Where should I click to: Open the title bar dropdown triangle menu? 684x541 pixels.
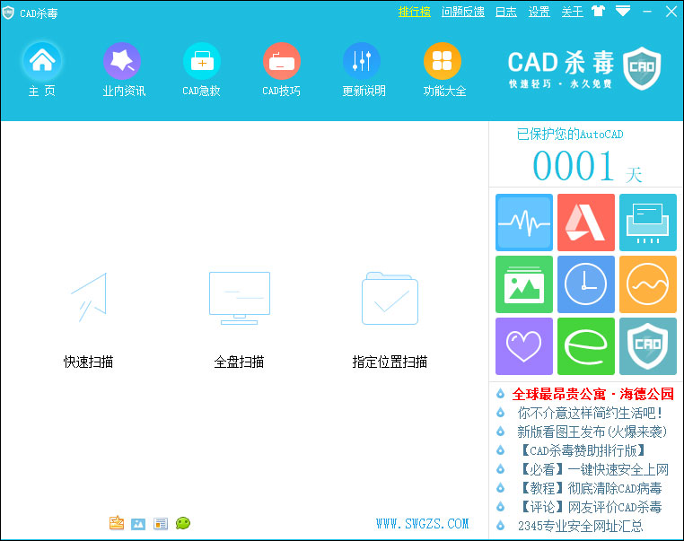coord(623,11)
